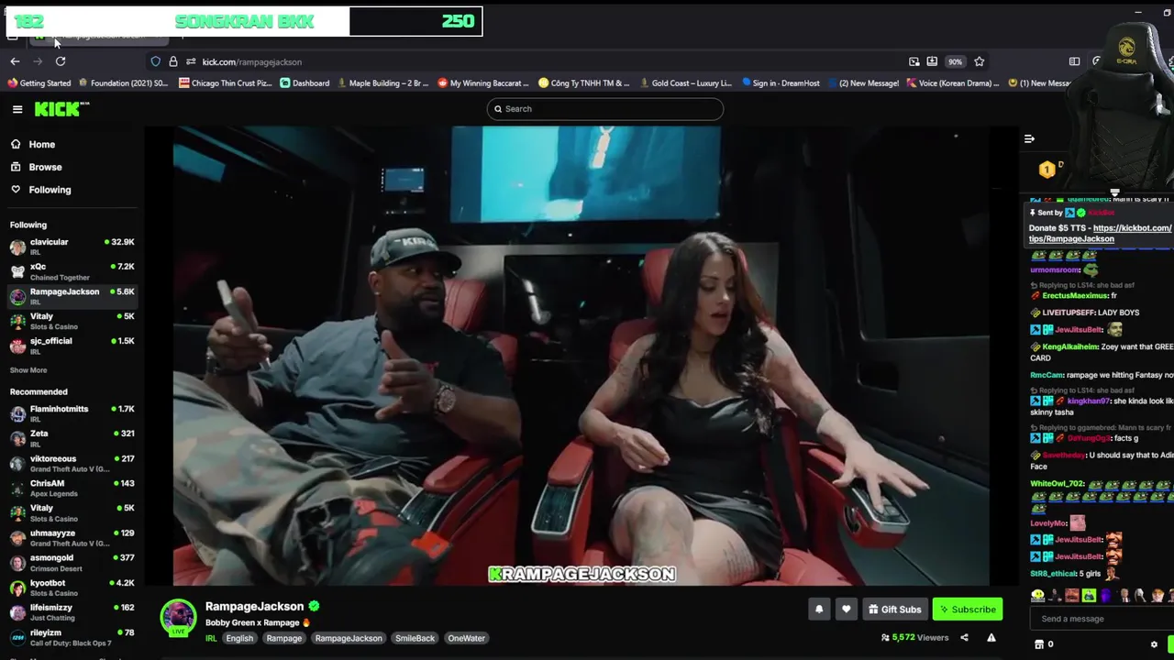Click the IRL category link

click(211, 638)
